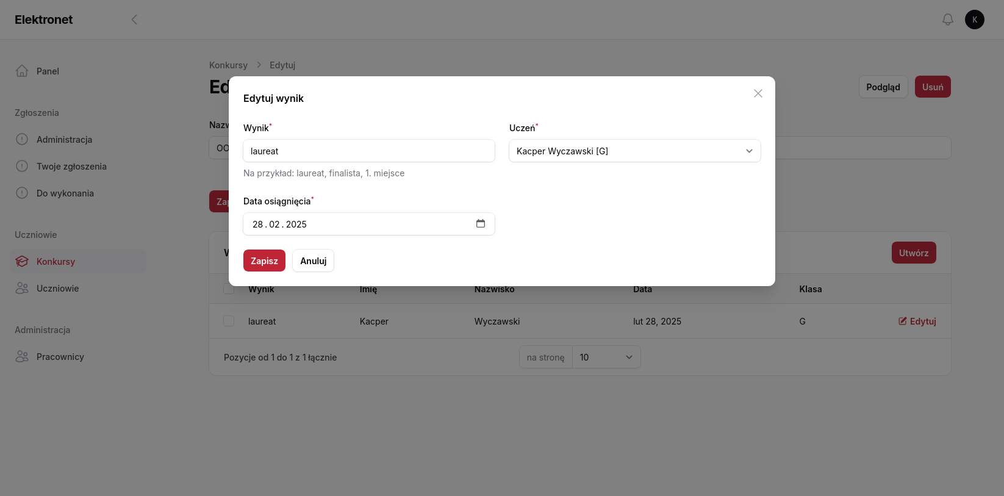Click the Konkursy graduation cap icon
The height and width of the screenshot is (496, 1004).
(22, 261)
